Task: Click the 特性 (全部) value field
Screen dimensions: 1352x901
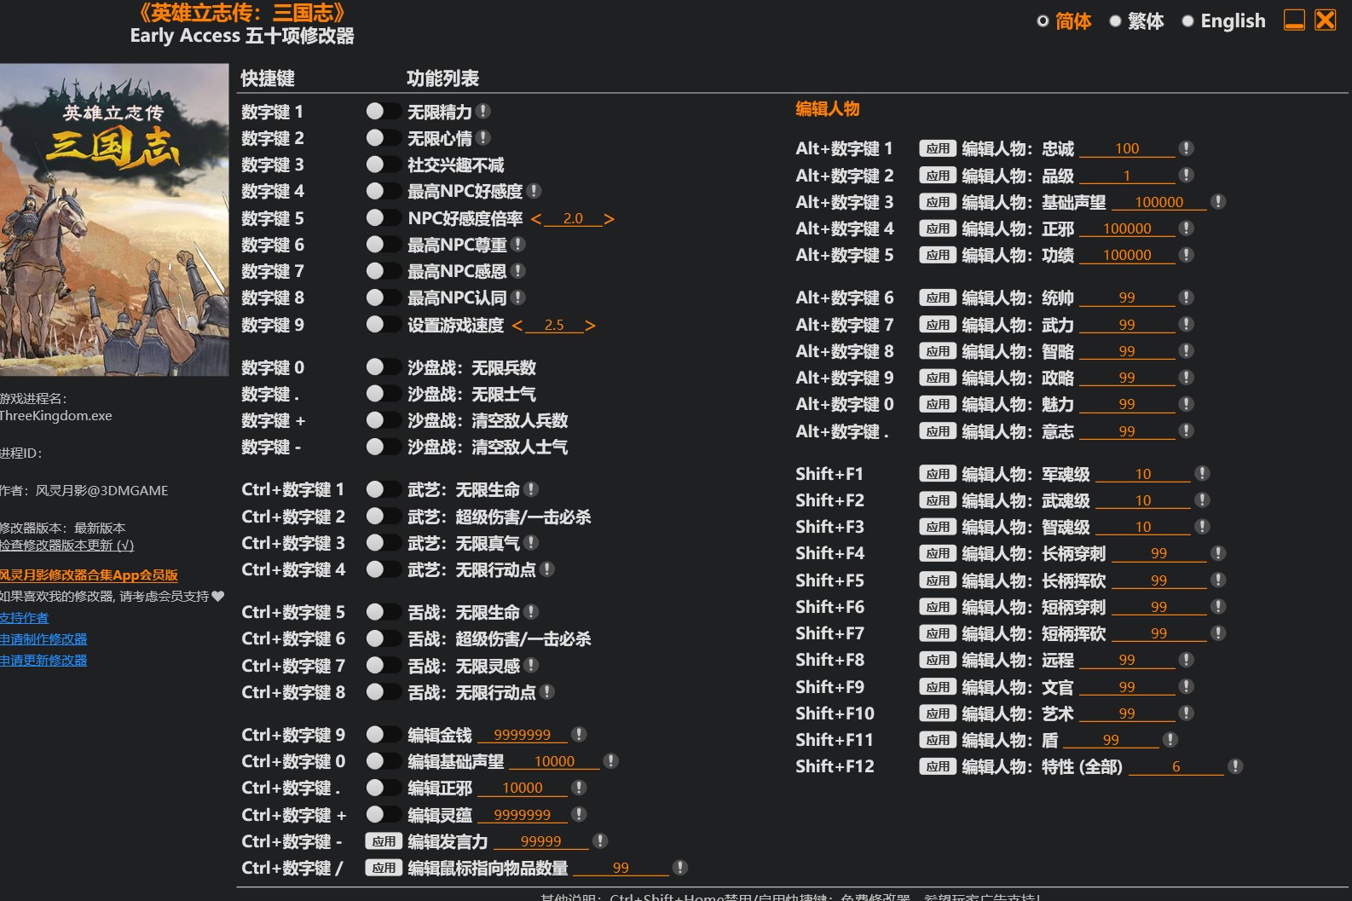Action: tap(1176, 766)
